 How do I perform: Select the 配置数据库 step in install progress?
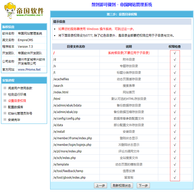point(15,107)
